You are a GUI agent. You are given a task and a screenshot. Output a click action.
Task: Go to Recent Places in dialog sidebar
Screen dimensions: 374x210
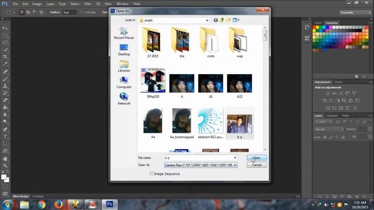[x=124, y=33]
